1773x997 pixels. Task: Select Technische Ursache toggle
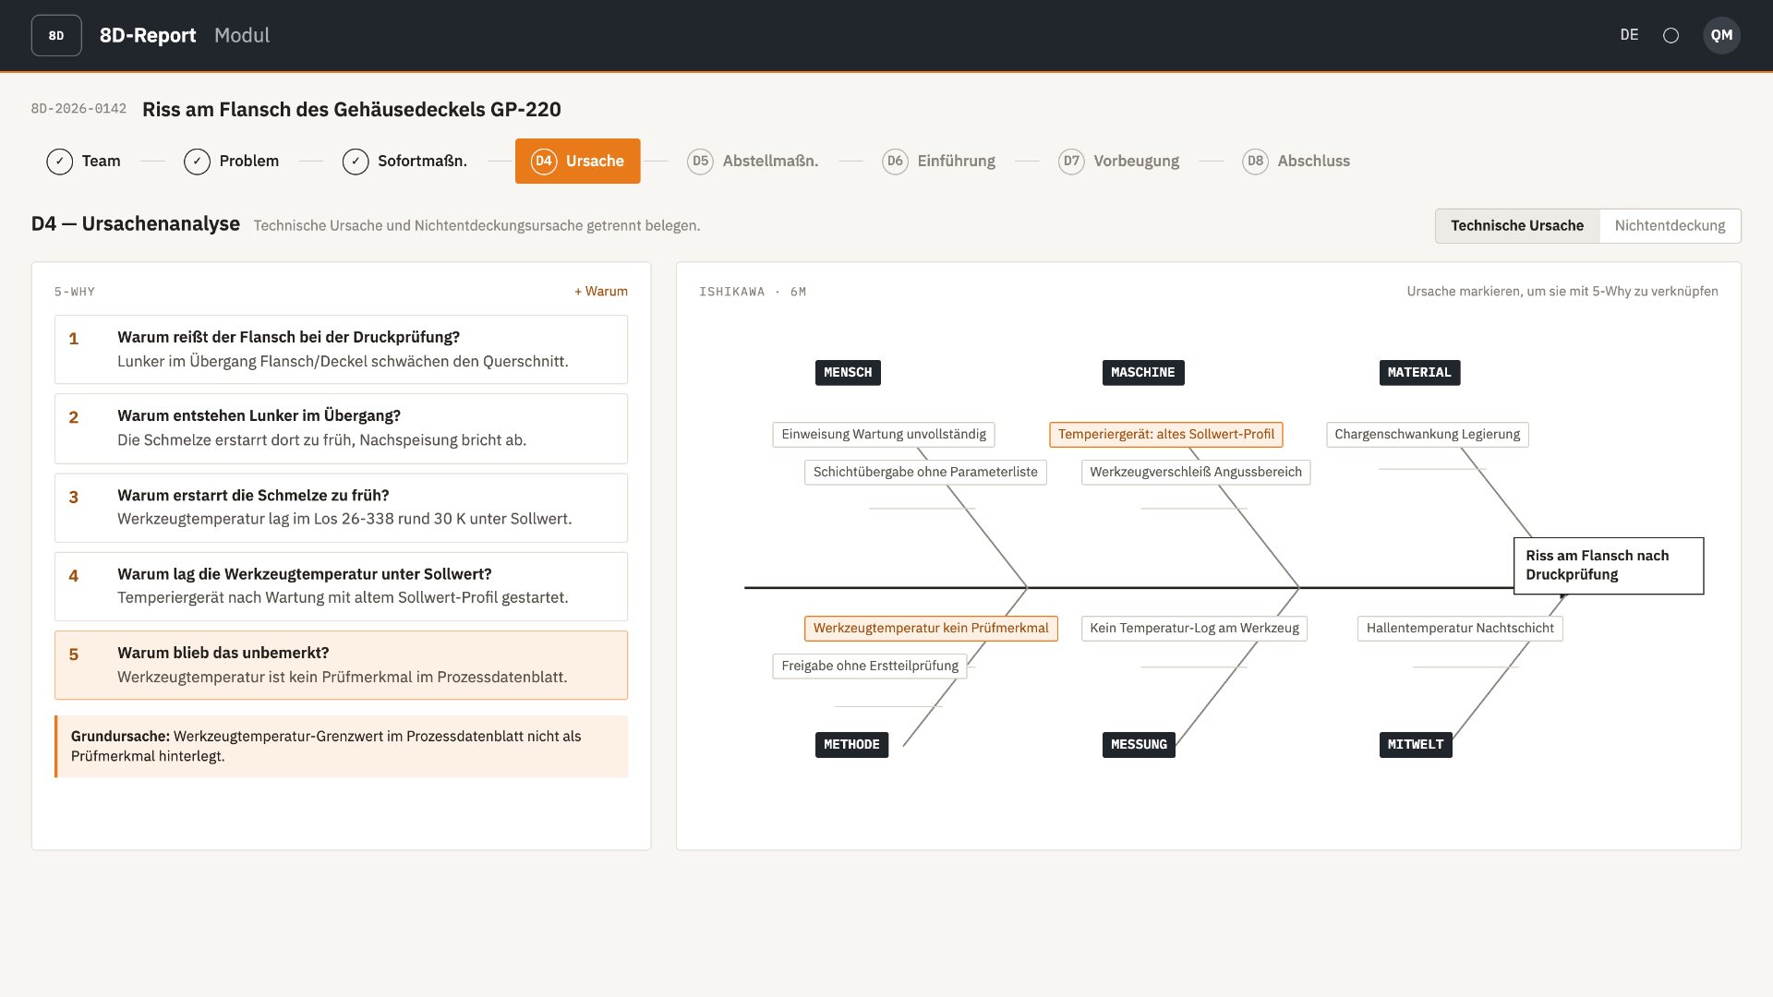point(1517,225)
